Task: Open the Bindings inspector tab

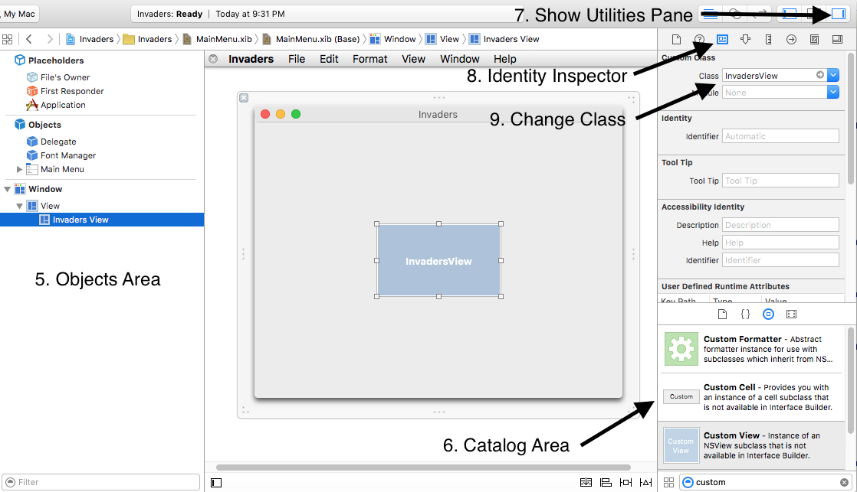Action: tap(814, 39)
